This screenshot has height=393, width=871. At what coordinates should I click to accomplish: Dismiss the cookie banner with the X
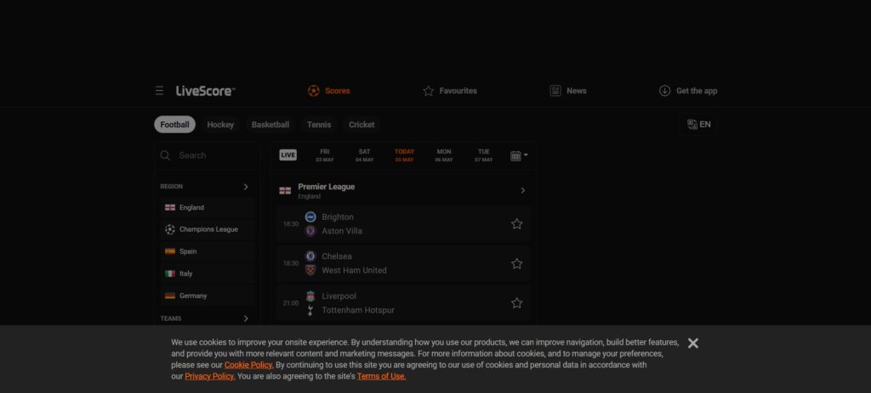(692, 343)
